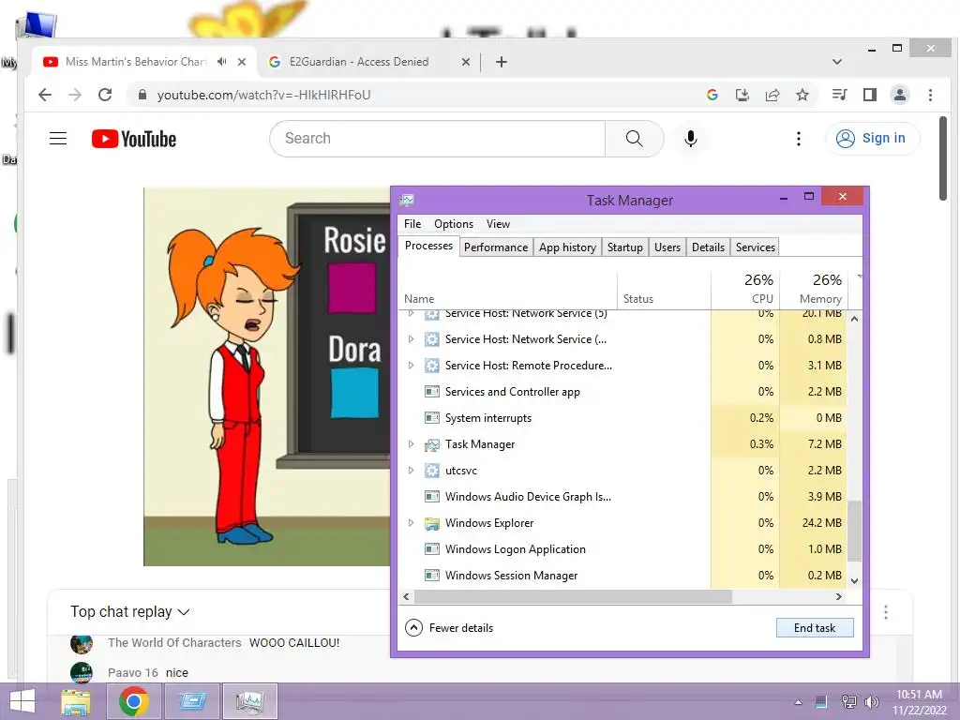Screen dimensions: 960x720
Task: Open Task Manager Options menu
Action: pos(454,224)
